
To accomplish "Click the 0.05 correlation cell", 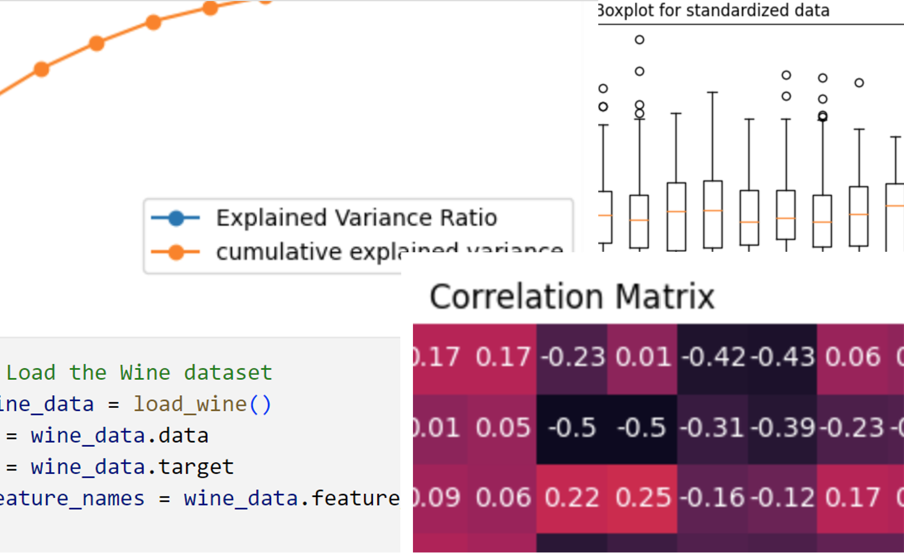I will pyautogui.click(x=503, y=428).
